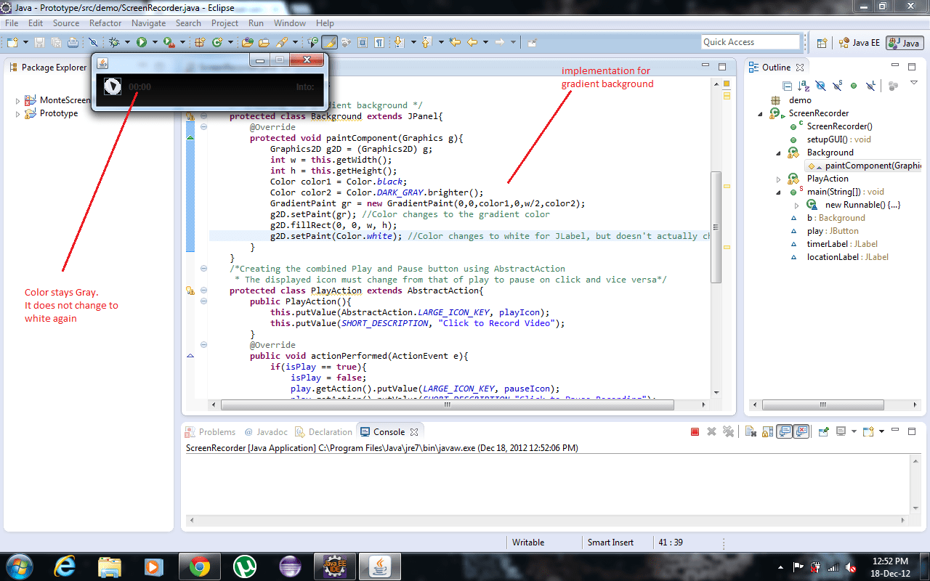Image resolution: width=930 pixels, height=581 pixels.
Task: Open the Source menu
Action: (x=65, y=23)
